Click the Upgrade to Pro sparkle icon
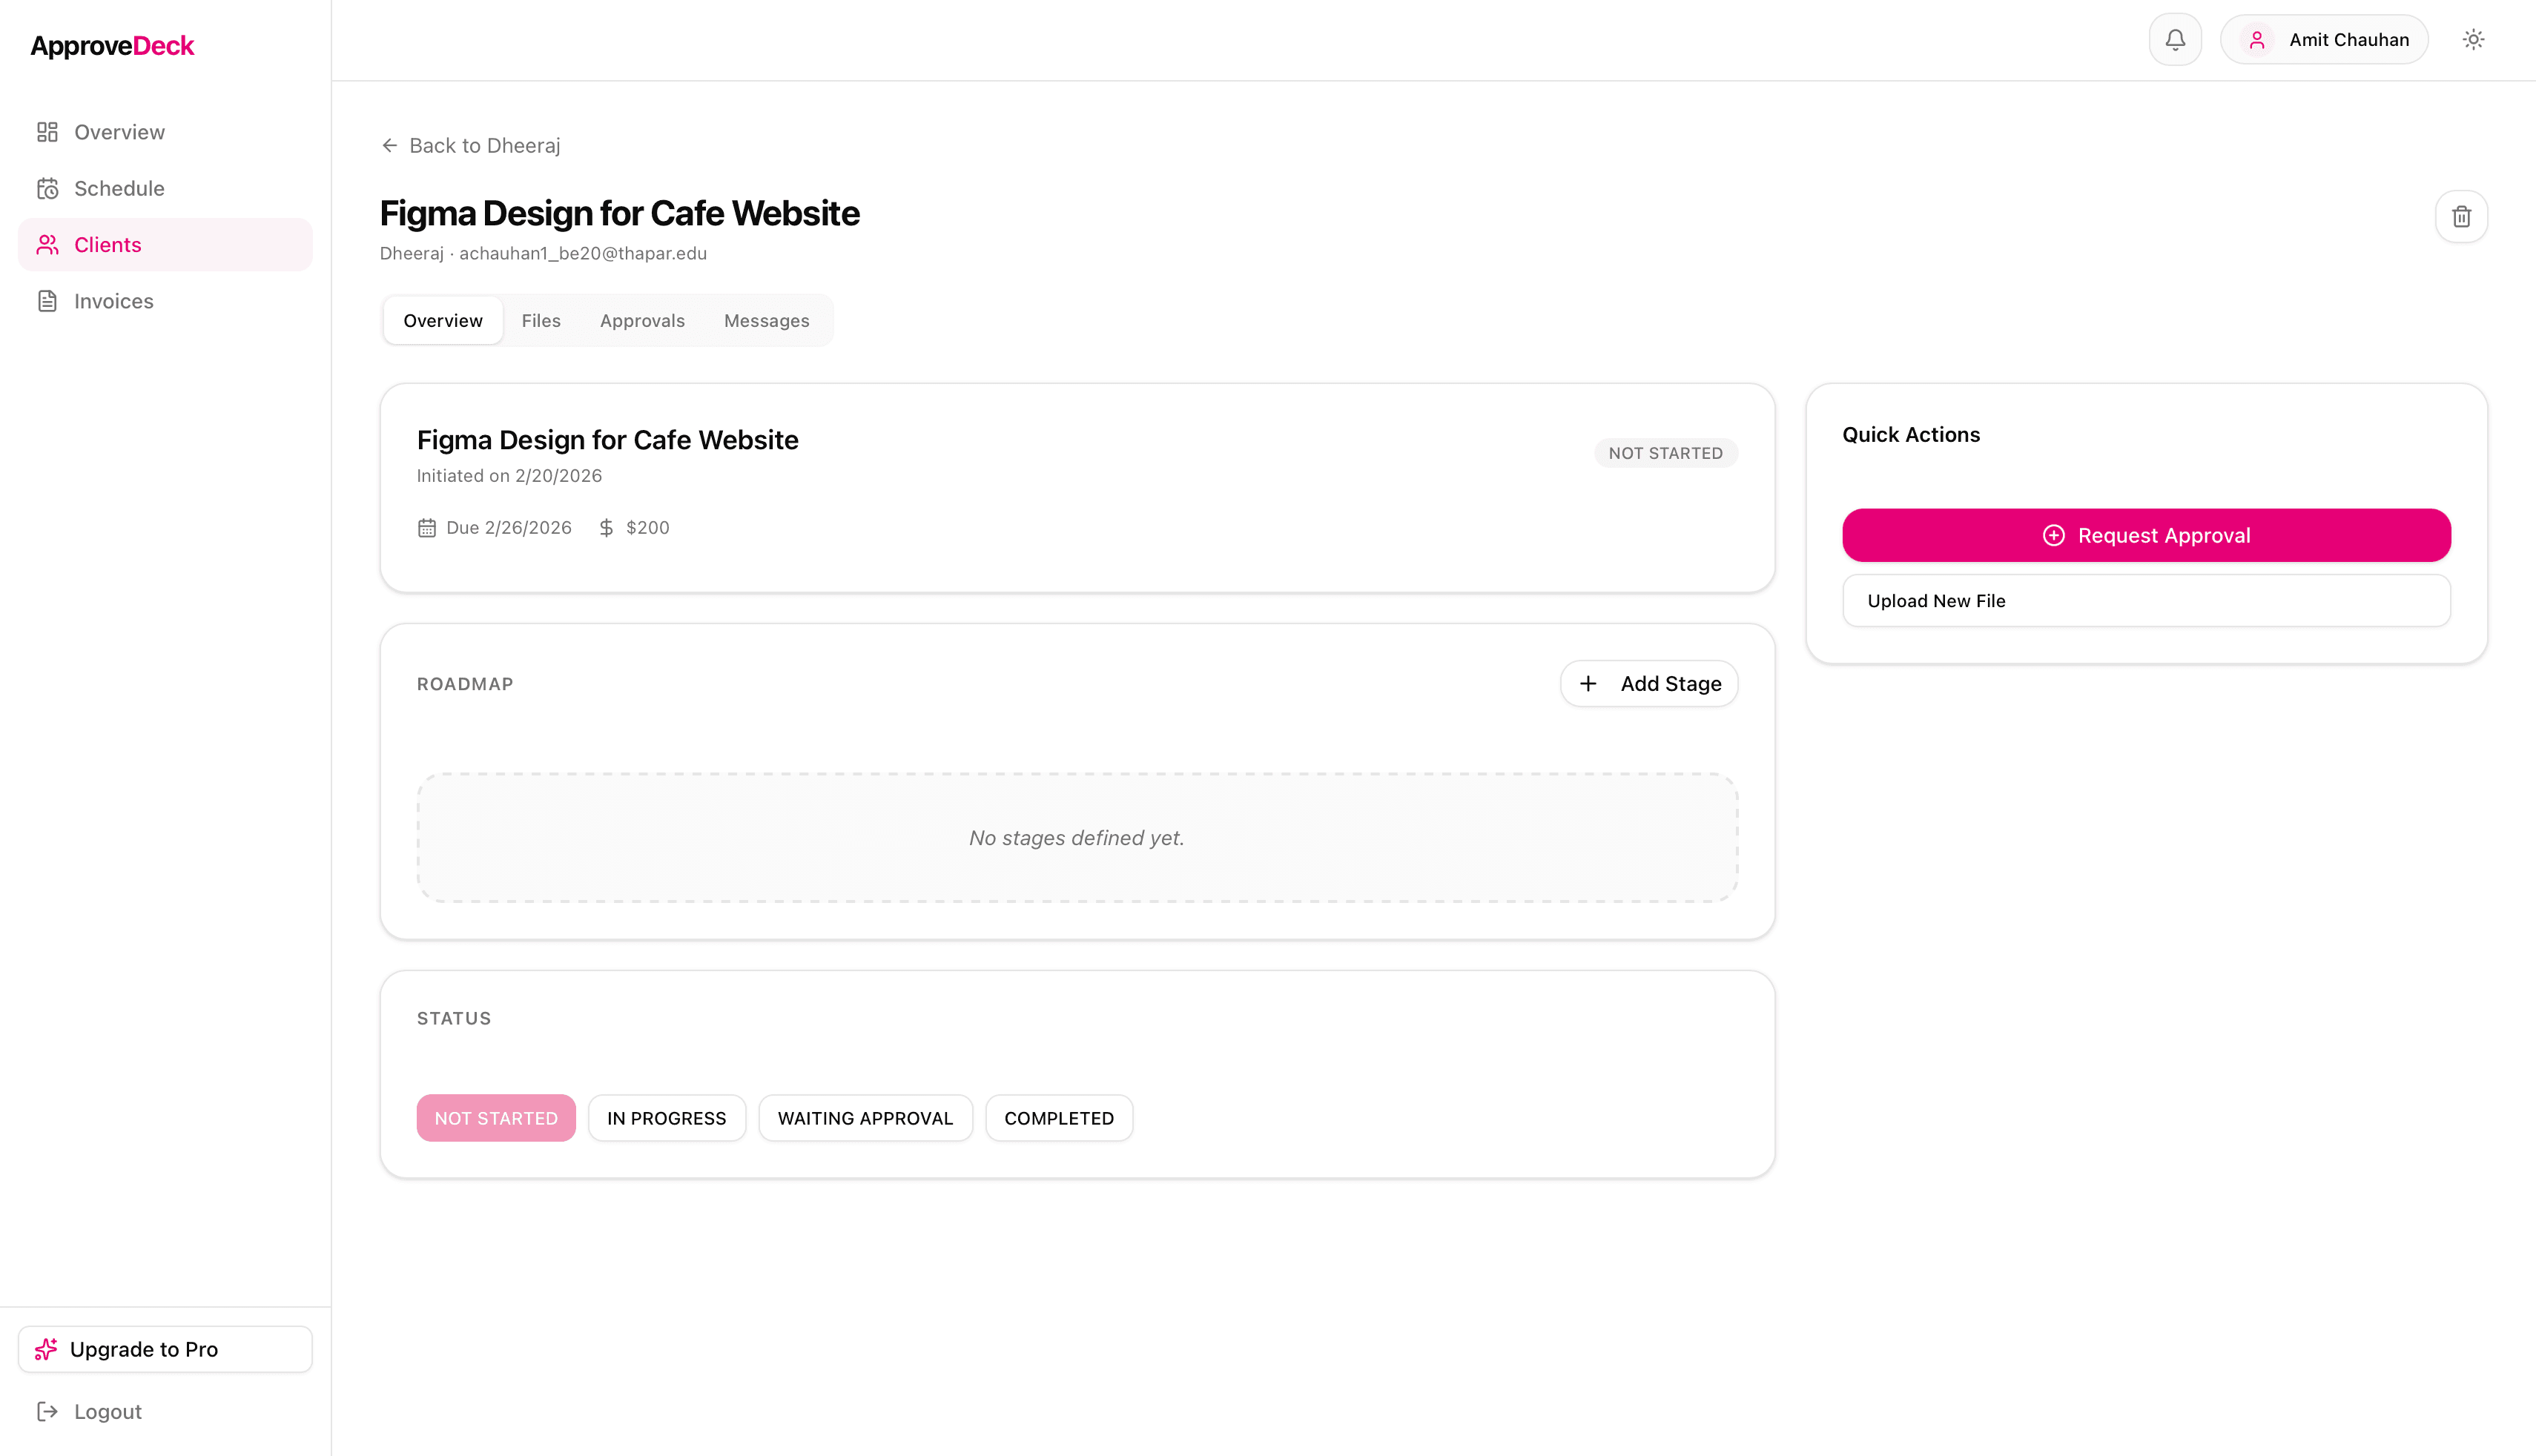The height and width of the screenshot is (1456, 2536). tap(46, 1349)
